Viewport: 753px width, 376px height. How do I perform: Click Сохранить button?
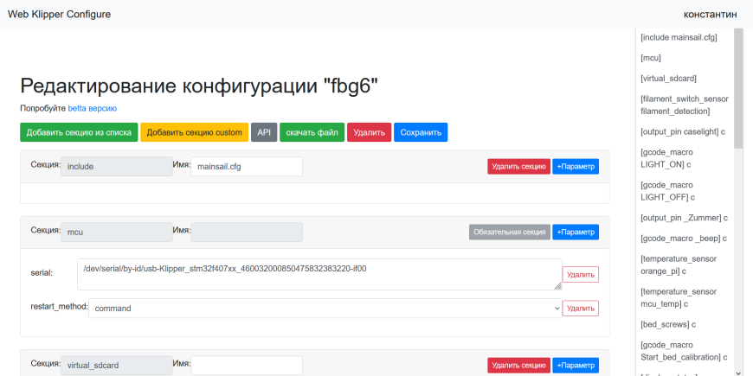(x=421, y=132)
